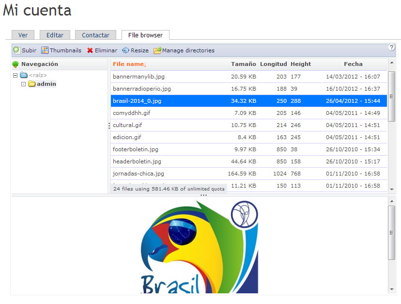Screen dimensions: 401x304
Task: Select file cultural.gif
Action: click(x=249, y=125)
